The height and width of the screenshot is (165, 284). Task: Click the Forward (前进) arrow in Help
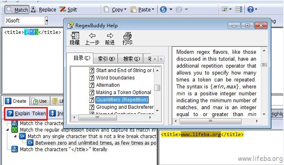click(110, 38)
